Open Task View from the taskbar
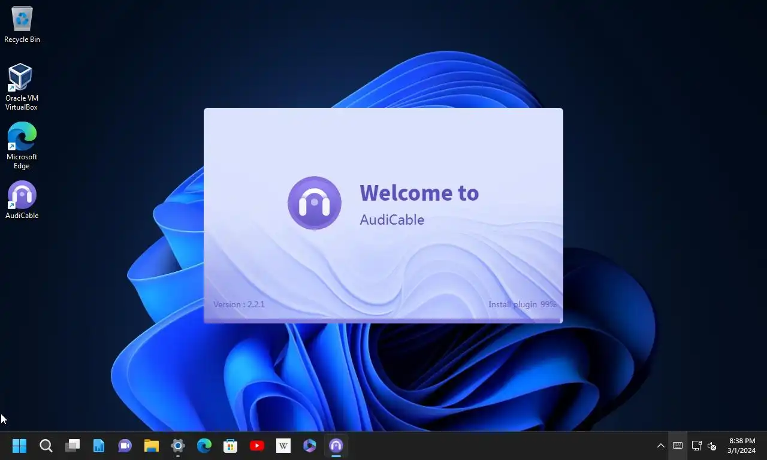The height and width of the screenshot is (460, 767). point(73,446)
